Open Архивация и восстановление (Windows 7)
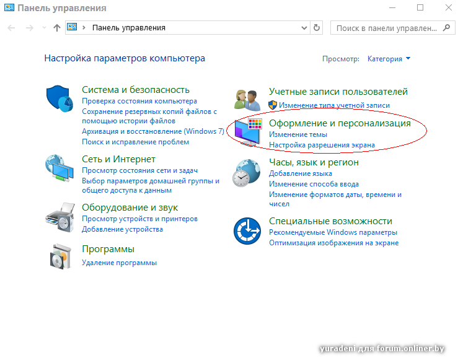Viewport: 458px width, 363px height. 153,131
